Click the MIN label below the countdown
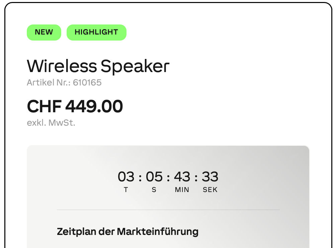 [x=181, y=190]
